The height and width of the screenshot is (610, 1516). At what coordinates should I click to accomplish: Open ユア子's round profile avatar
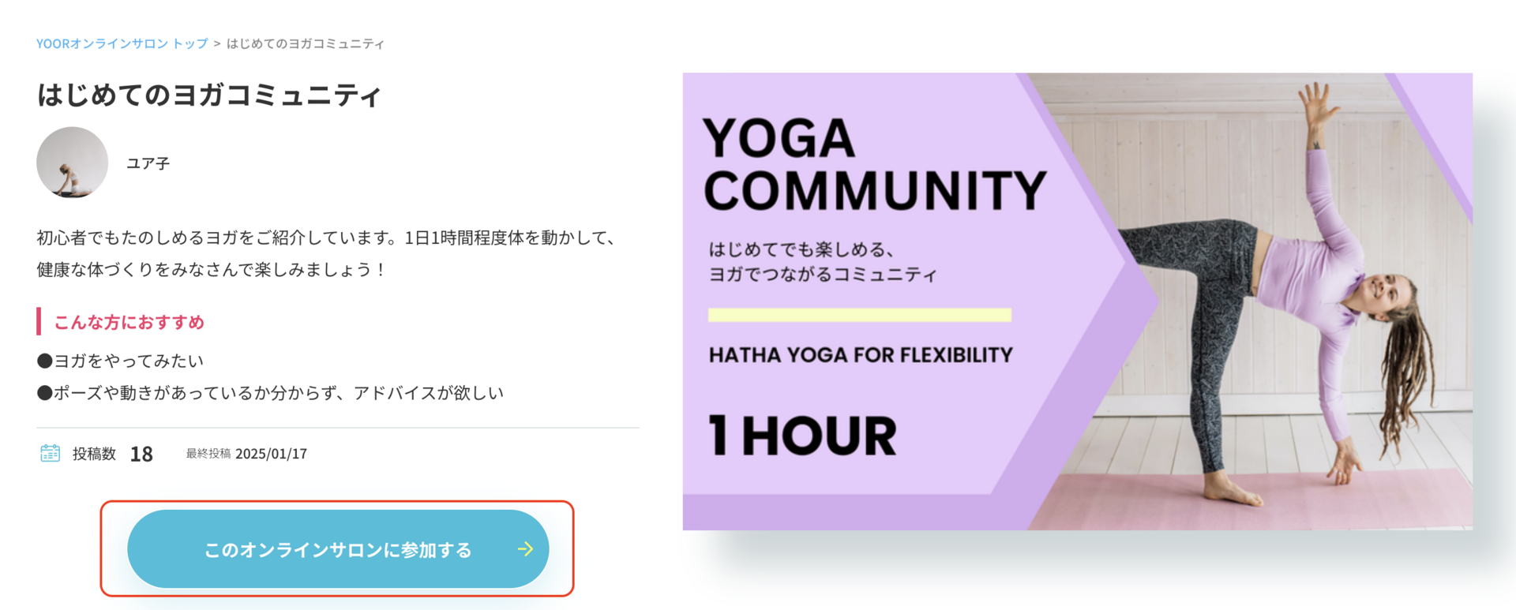point(72,163)
